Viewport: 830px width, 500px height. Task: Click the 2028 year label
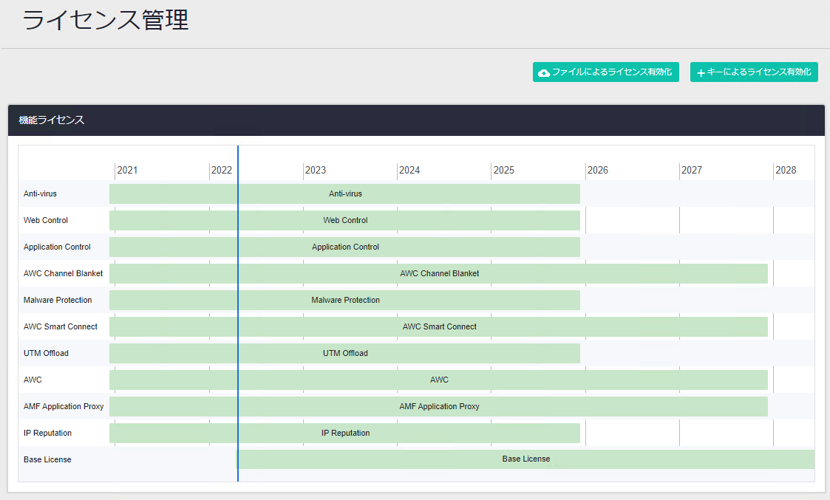(786, 170)
